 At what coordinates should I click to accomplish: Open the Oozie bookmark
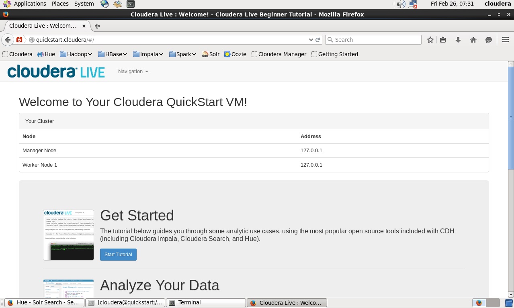pos(235,54)
